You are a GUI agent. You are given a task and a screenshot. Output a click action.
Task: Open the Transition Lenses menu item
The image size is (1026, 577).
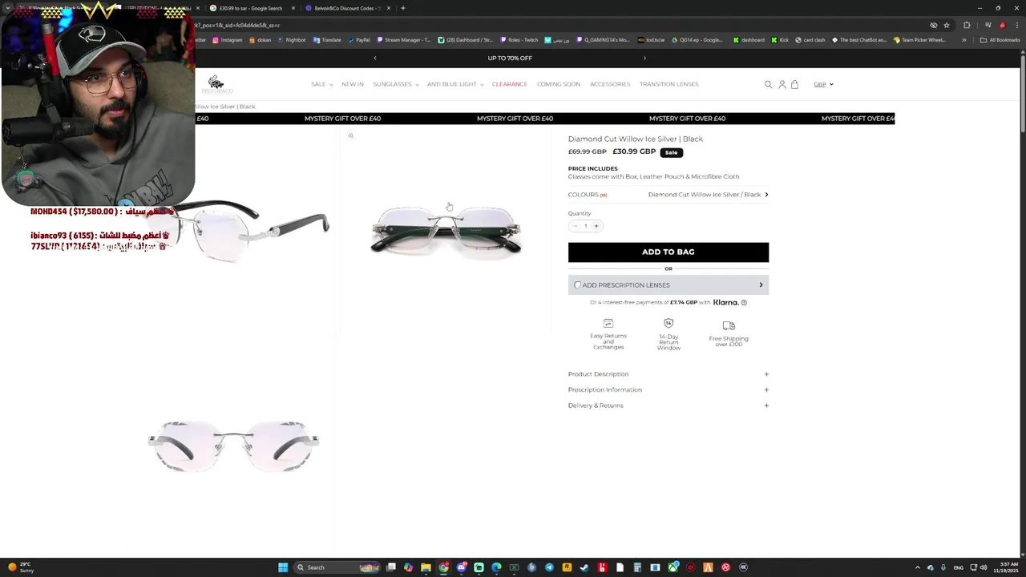click(669, 84)
